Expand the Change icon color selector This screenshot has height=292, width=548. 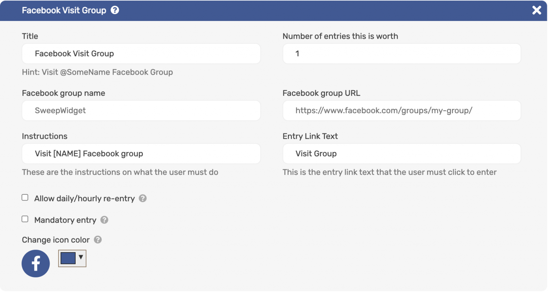[72, 258]
